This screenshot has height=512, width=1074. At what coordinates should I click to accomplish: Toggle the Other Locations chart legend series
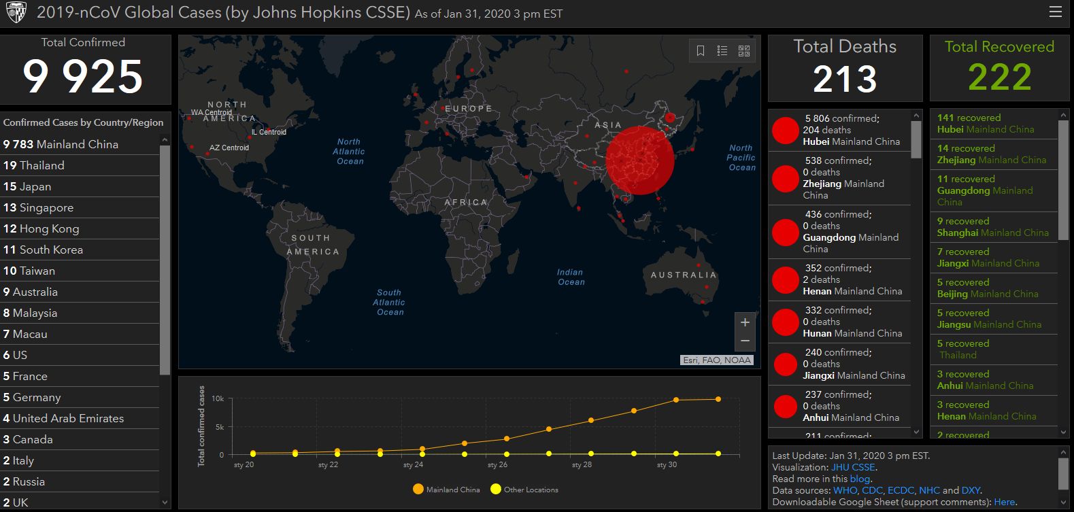coord(524,490)
